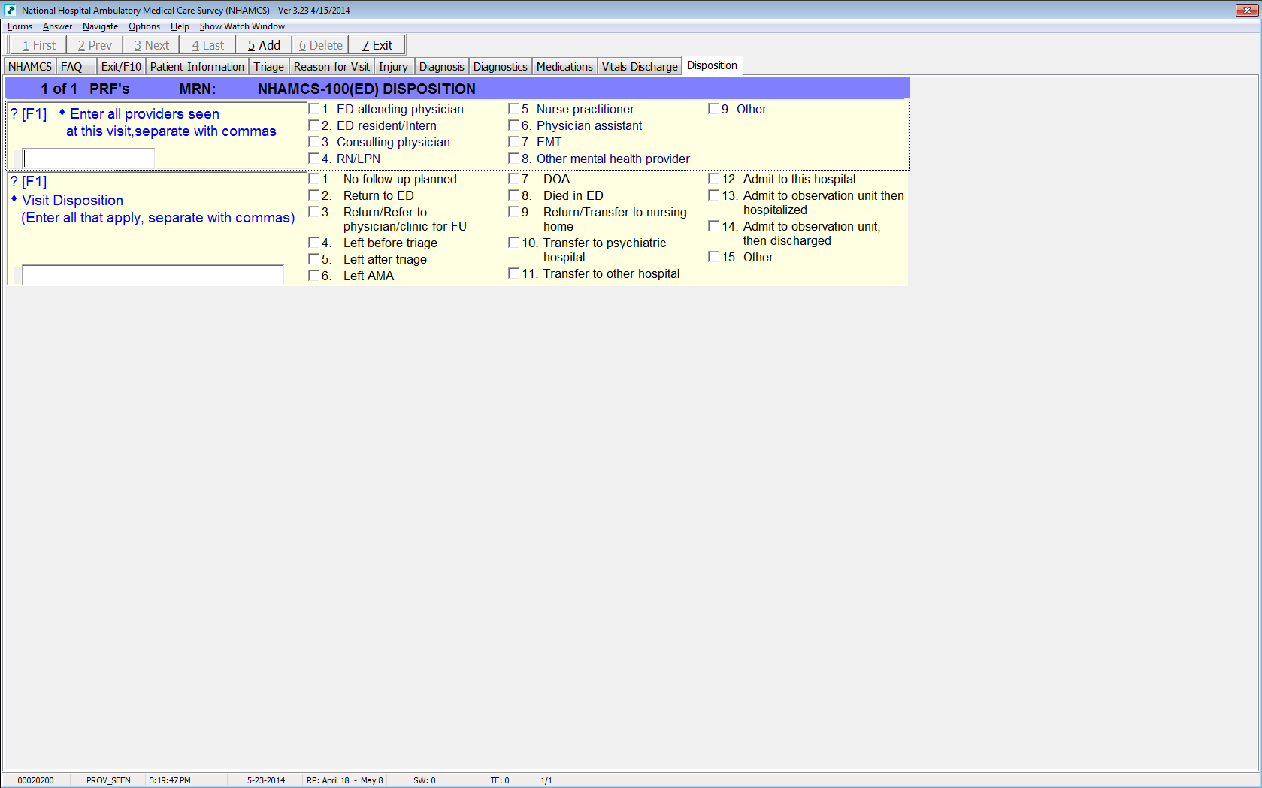The width and height of the screenshot is (1262, 788).
Task: Click PROV_SEEN in the status bar
Action: click(108, 780)
